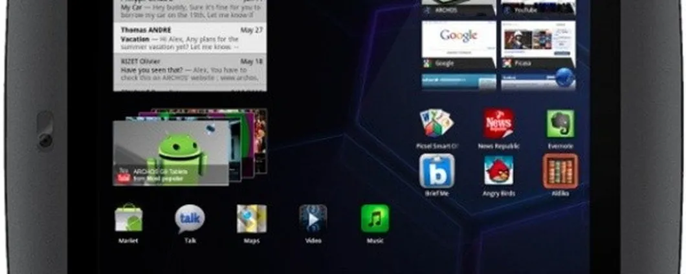Viewport: 686px width, 274px height.
Task: Open the 'My Car' email message
Action: tap(190, 10)
